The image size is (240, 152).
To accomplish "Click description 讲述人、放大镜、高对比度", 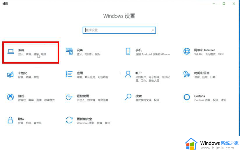I will [x=92, y=100].
